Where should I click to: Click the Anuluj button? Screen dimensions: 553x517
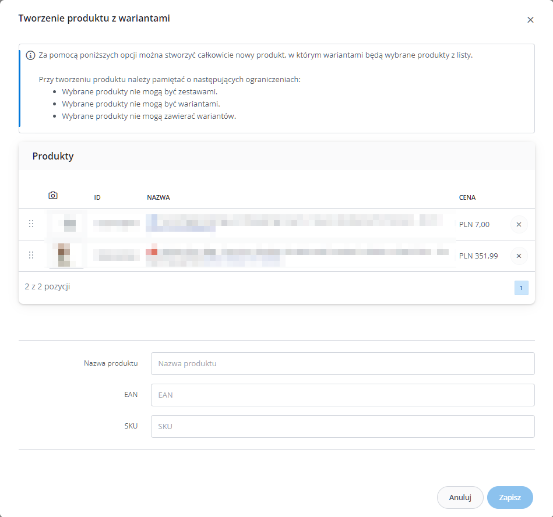coord(460,497)
